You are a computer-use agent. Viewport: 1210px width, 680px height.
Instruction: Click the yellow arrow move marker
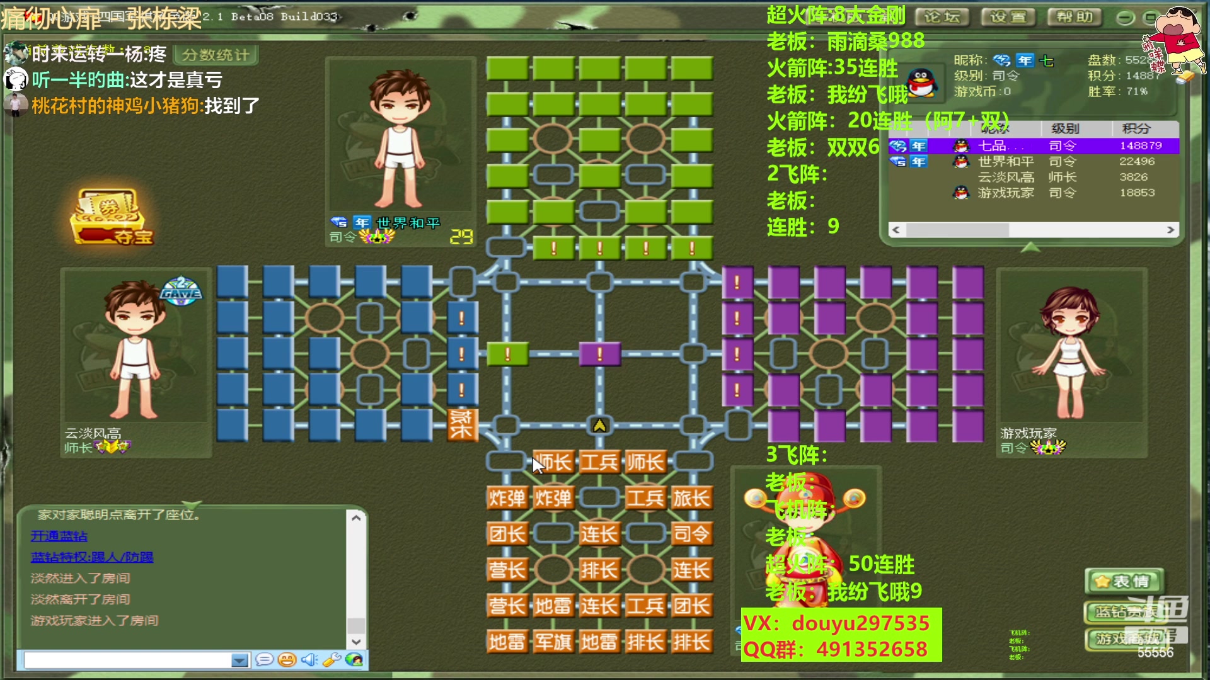tap(599, 426)
